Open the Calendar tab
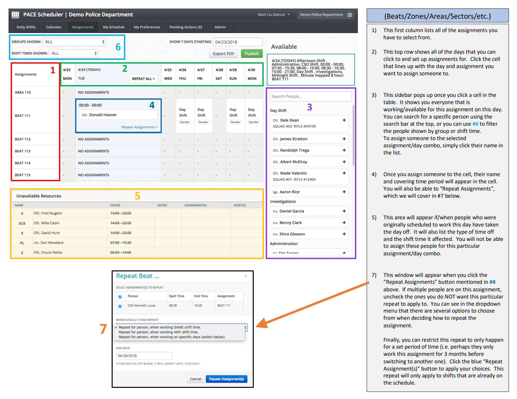 [x=54, y=27]
